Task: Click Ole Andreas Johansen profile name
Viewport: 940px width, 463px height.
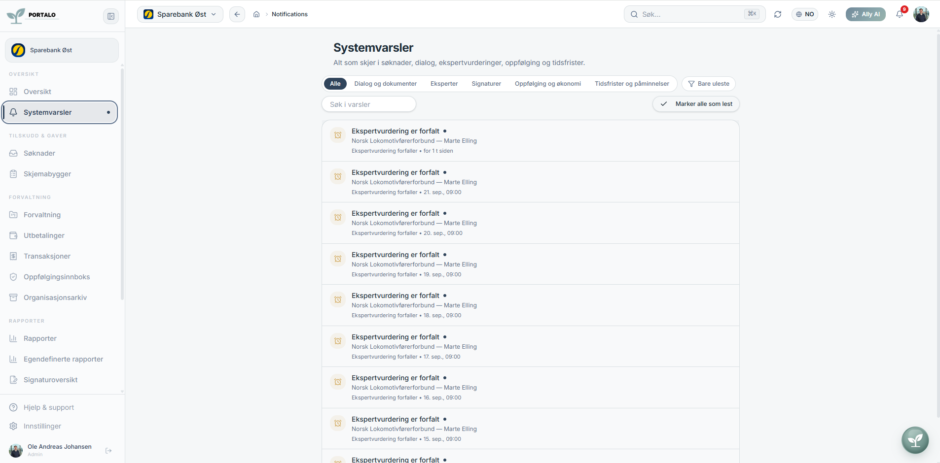Action: click(x=60, y=447)
